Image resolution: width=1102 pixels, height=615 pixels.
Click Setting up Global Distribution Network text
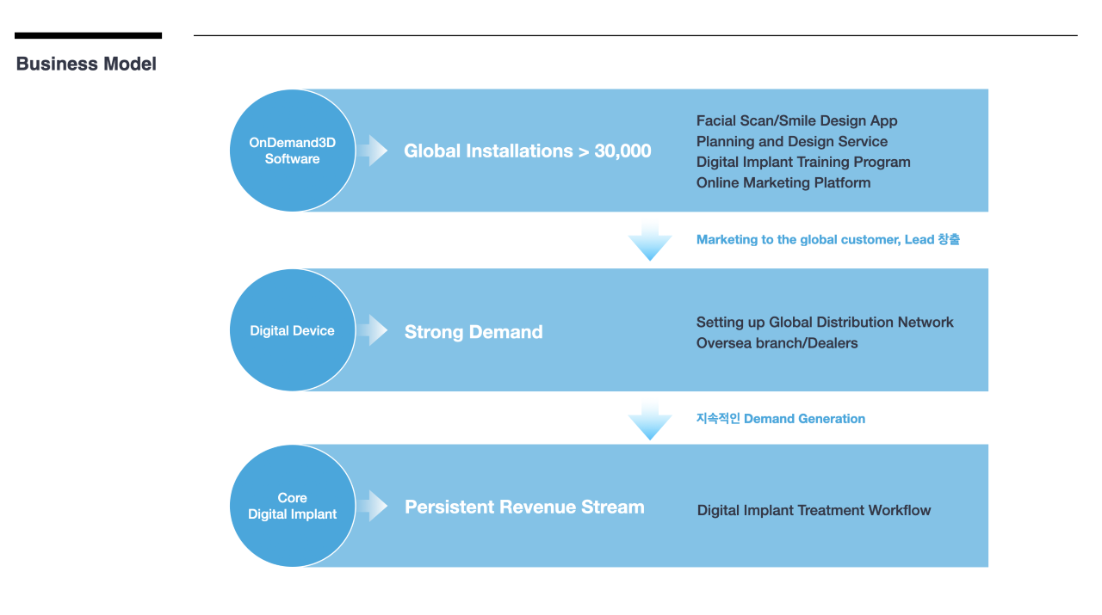click(825, 323)
